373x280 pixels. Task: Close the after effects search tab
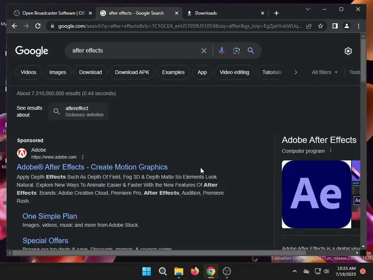coord(177,13)
